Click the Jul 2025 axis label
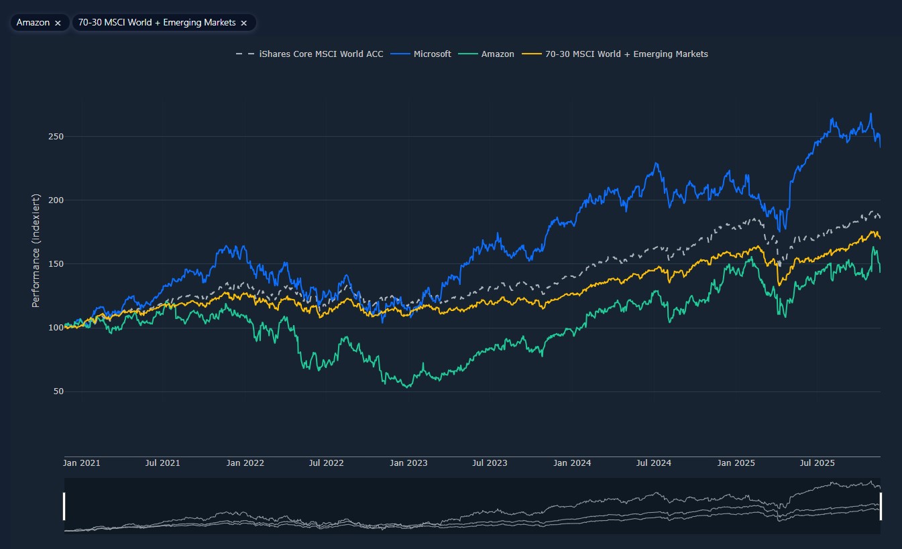Image resolution: width=902 pixels, height=549 pixels. pos(817,463)
